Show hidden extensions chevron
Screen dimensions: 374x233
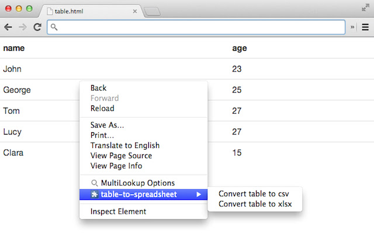click(352, 27)
